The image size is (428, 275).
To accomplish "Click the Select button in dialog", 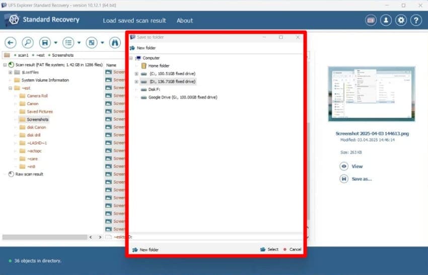I will pyautogui.click(x=269, y=249).
